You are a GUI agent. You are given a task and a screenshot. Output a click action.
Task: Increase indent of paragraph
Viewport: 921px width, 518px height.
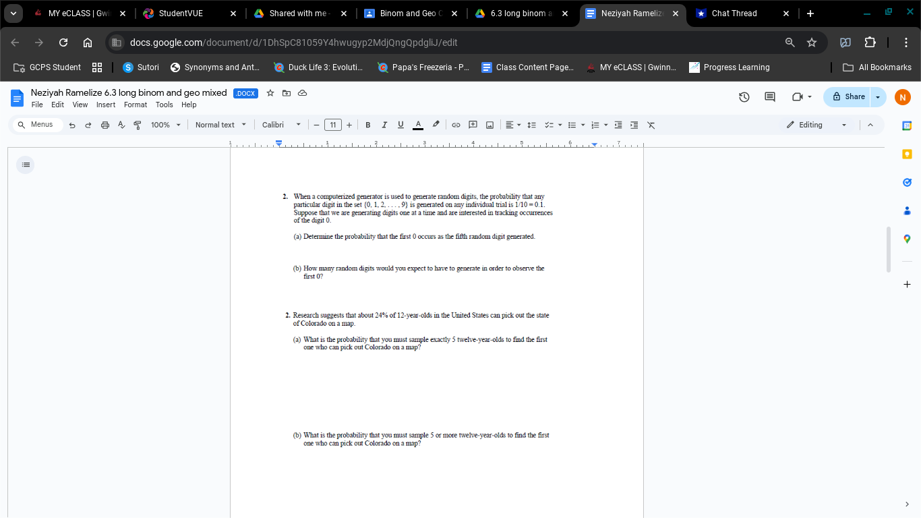(x=634, y=125)
